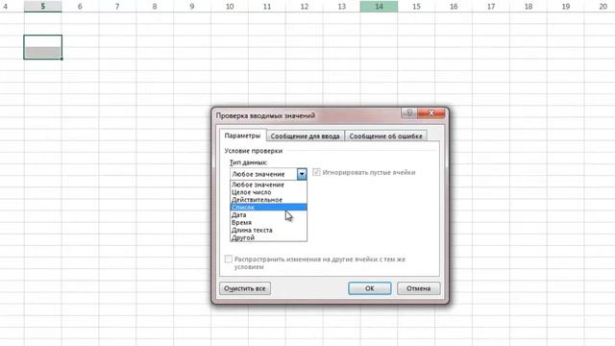Select column header 18
The width and height of the screenshot is (615, 346).
click(529, 7)
